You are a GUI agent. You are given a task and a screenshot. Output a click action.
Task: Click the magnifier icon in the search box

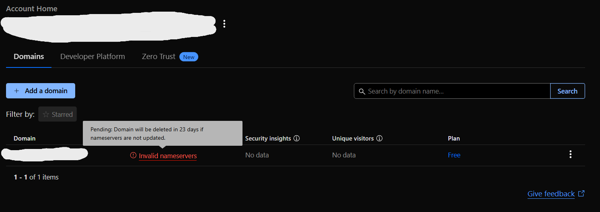(x=362, y=91)
